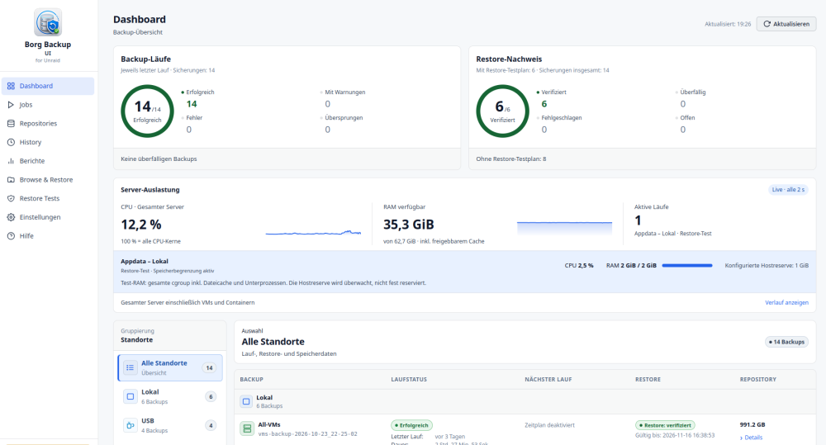826x445 pixels.
Task: Open History in the sidebar
Action: coord(48,142)
